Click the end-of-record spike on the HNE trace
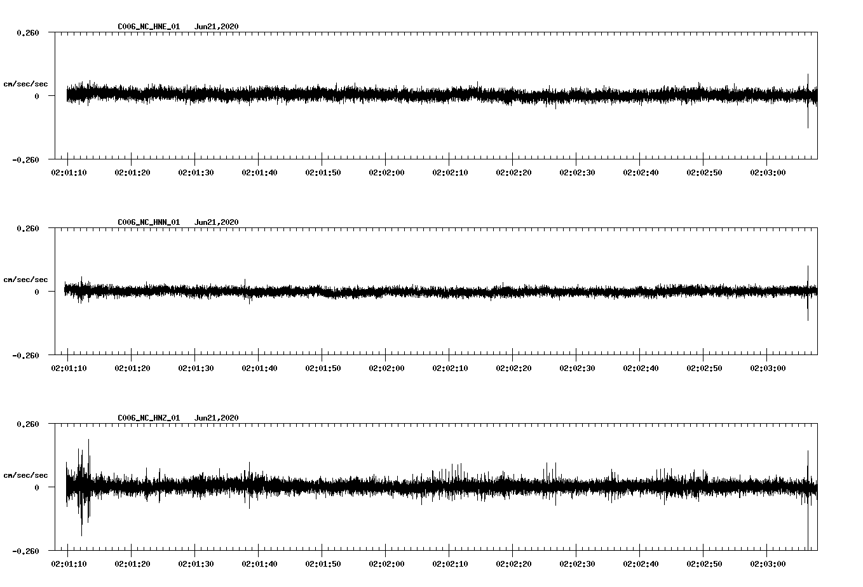The width and height of the screenshot is (863, 587). click(x=808, y=101)
